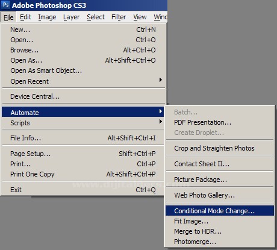Choose Open As Smart Object...
277x250 pixels.
(83, 70)
